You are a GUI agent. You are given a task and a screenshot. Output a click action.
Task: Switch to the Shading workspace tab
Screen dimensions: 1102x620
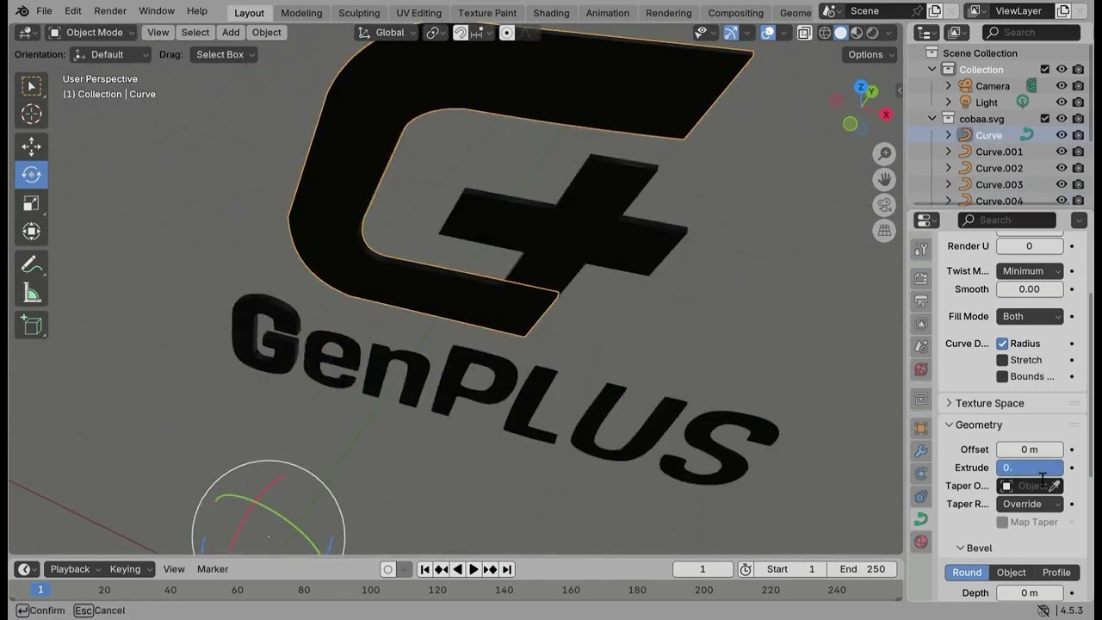coord(551,13)
